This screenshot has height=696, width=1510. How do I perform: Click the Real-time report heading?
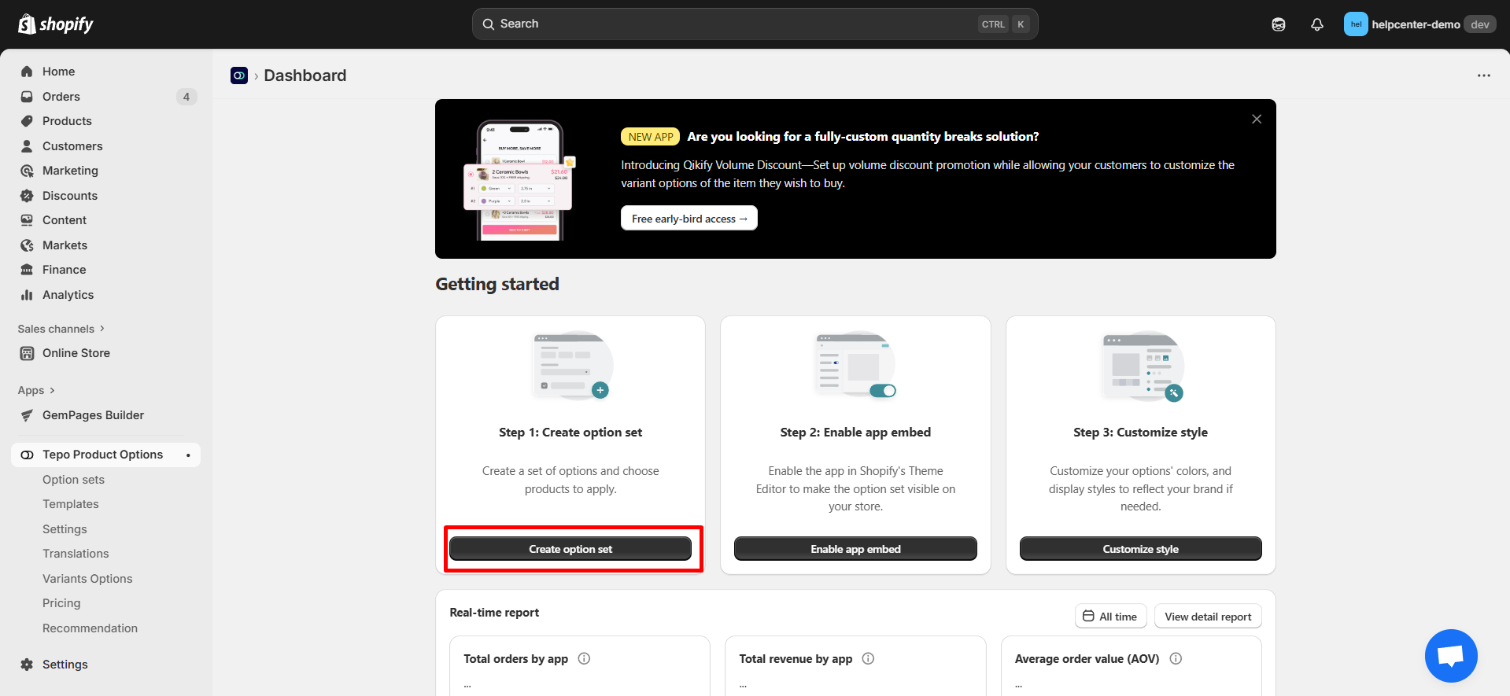[494, 613]
